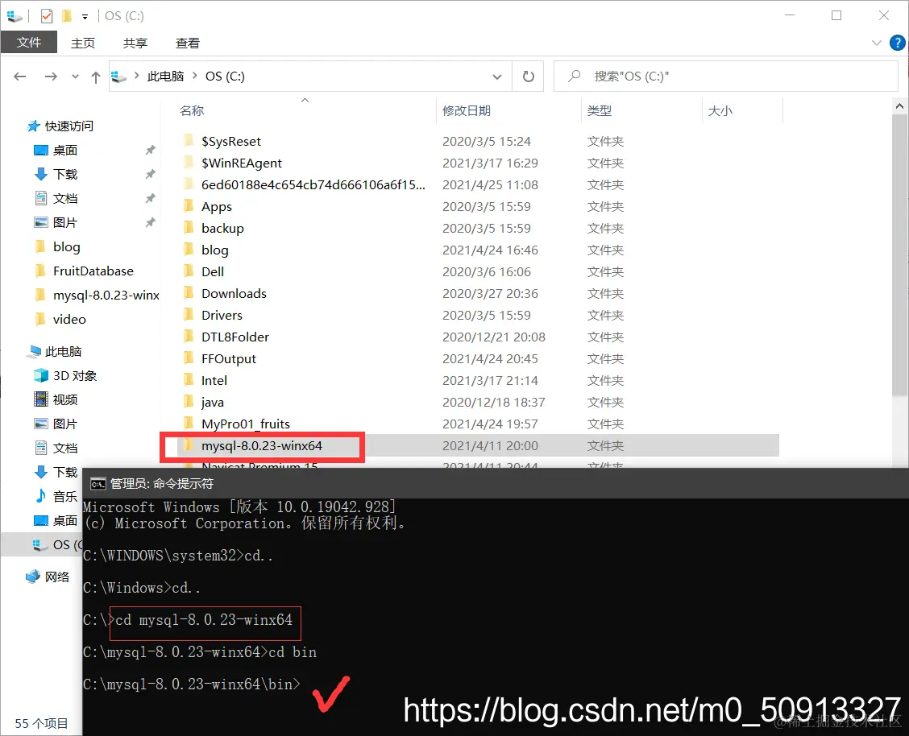Viewport: 909px width, 736px height.
Task: Click the back navigation arrow
Action: (20, 76)
